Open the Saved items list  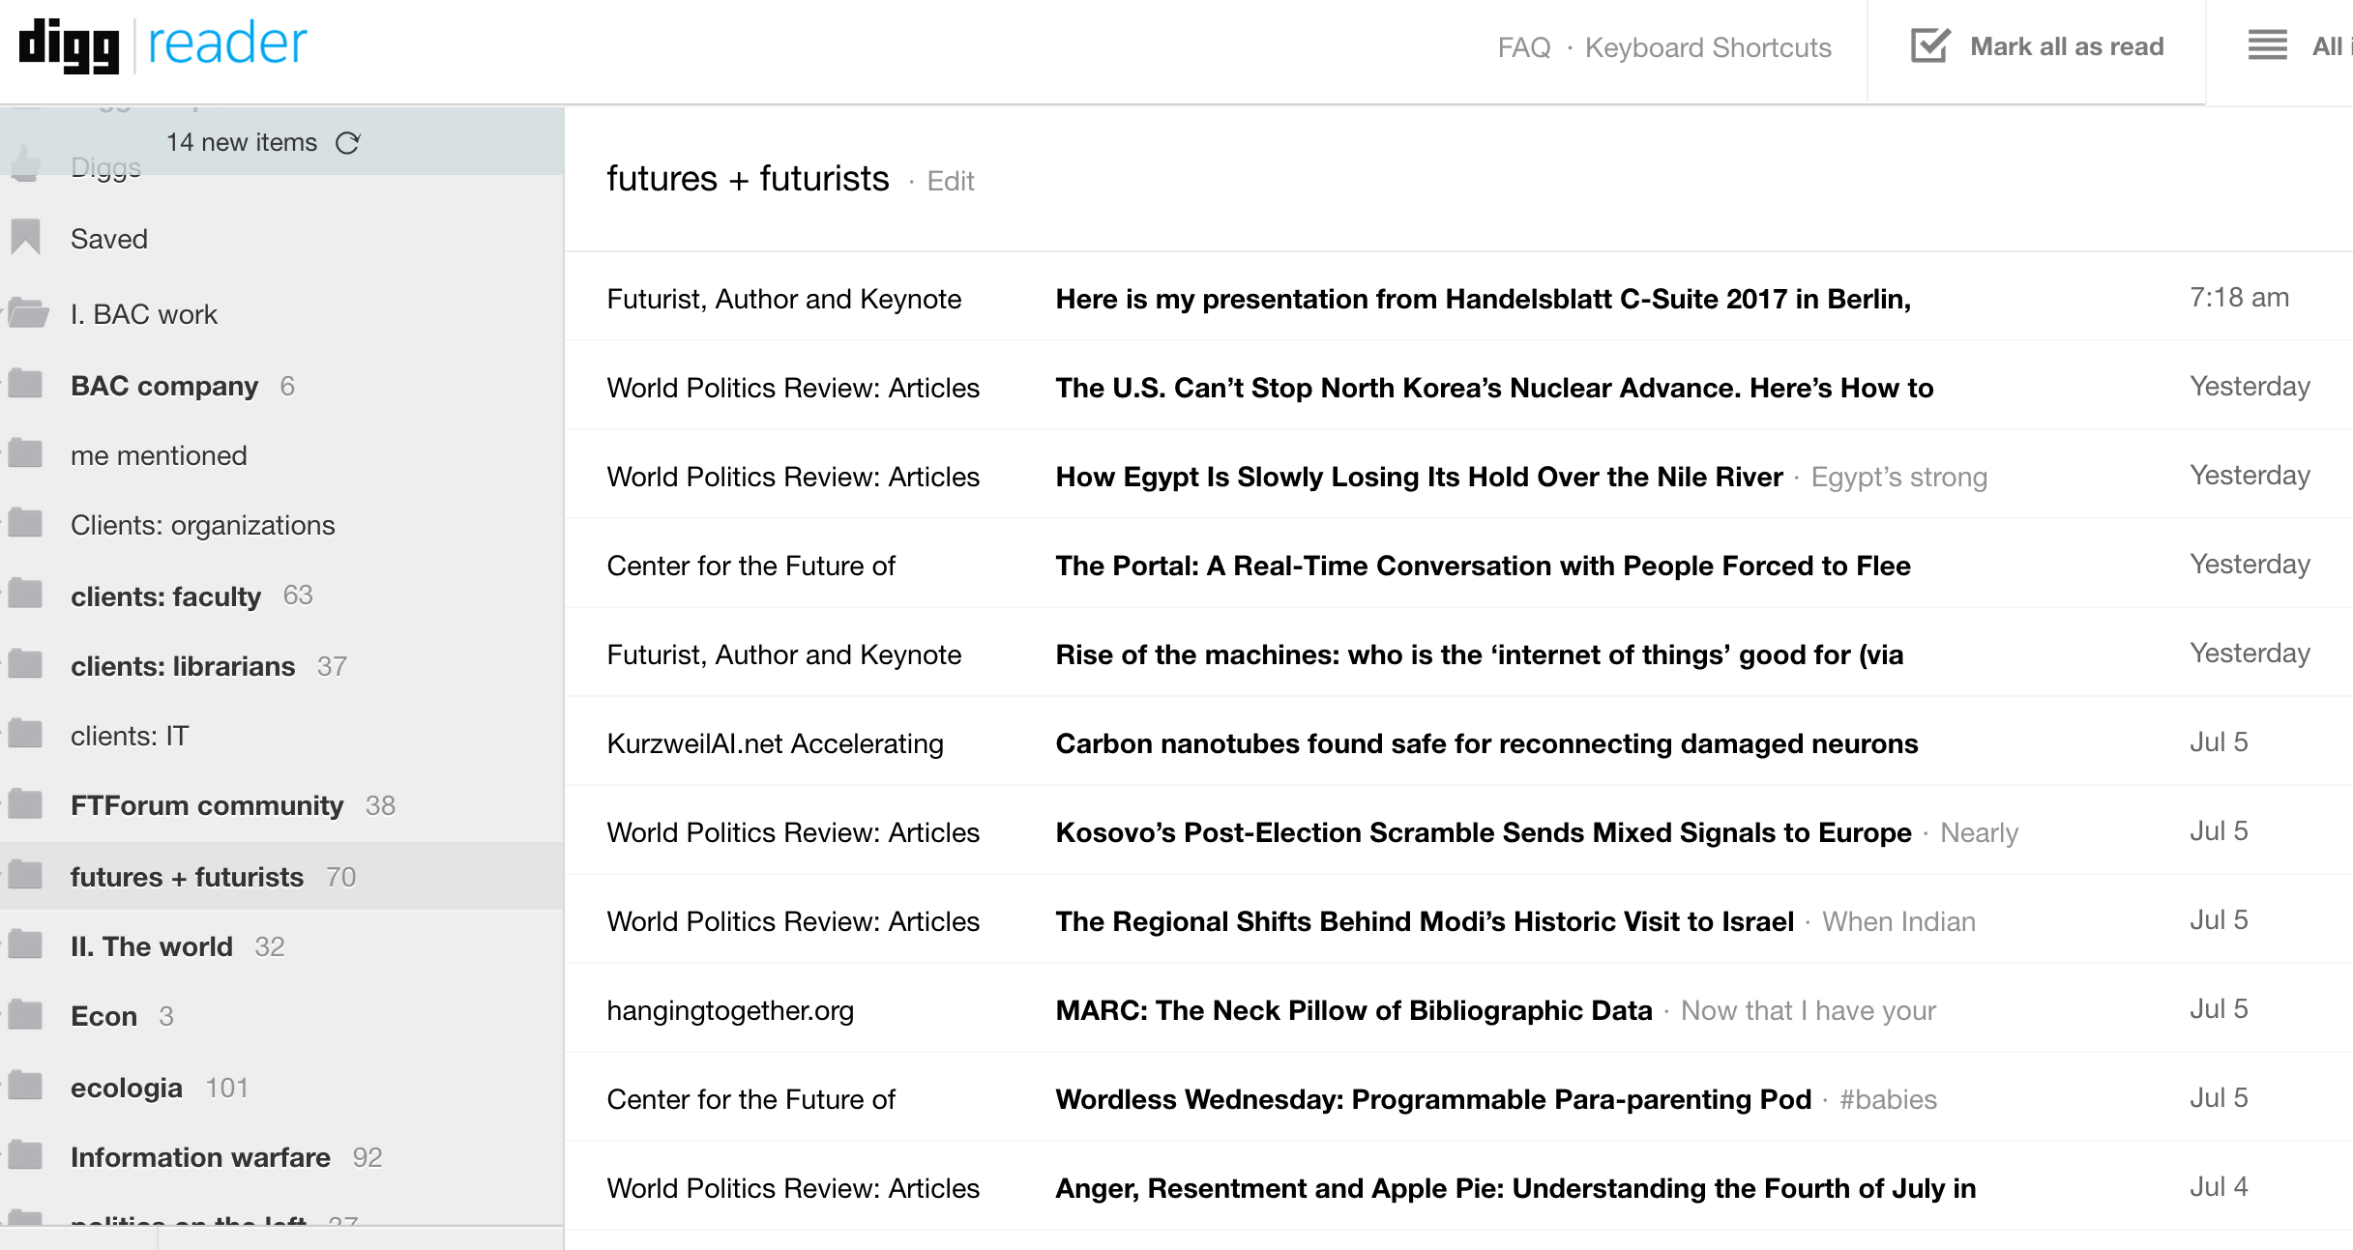pos(109,239)
